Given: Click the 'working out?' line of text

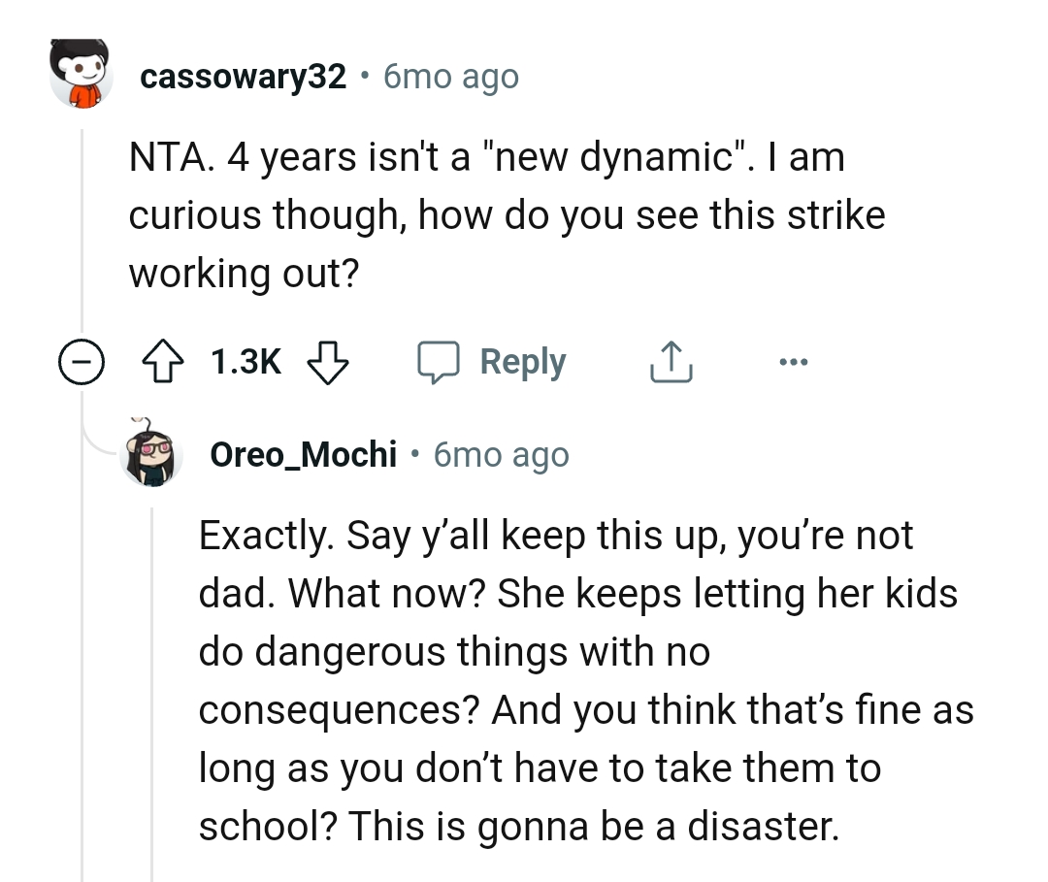Looking at the screenshot, I should coord(244,274).
